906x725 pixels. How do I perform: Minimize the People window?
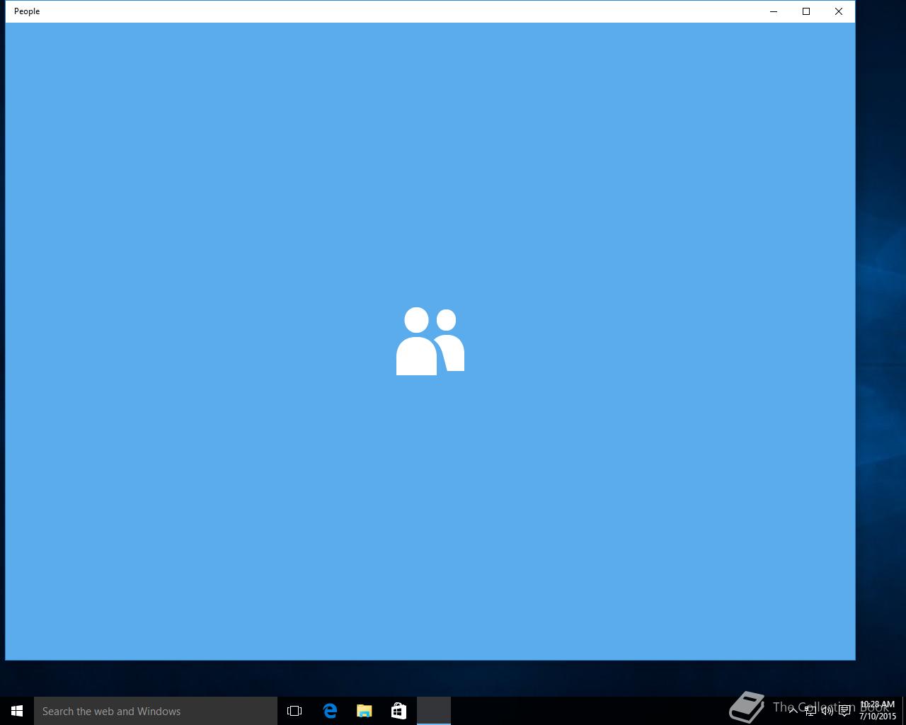click(774, 11)
